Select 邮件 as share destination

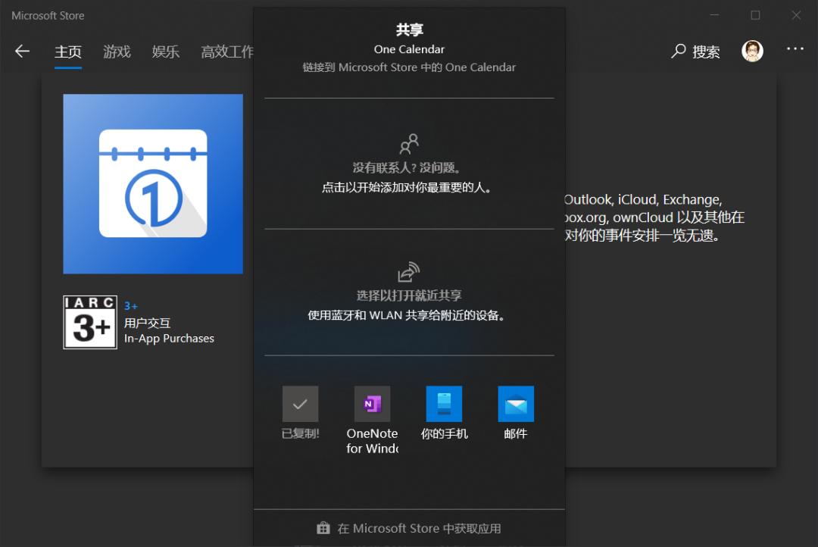516,404
